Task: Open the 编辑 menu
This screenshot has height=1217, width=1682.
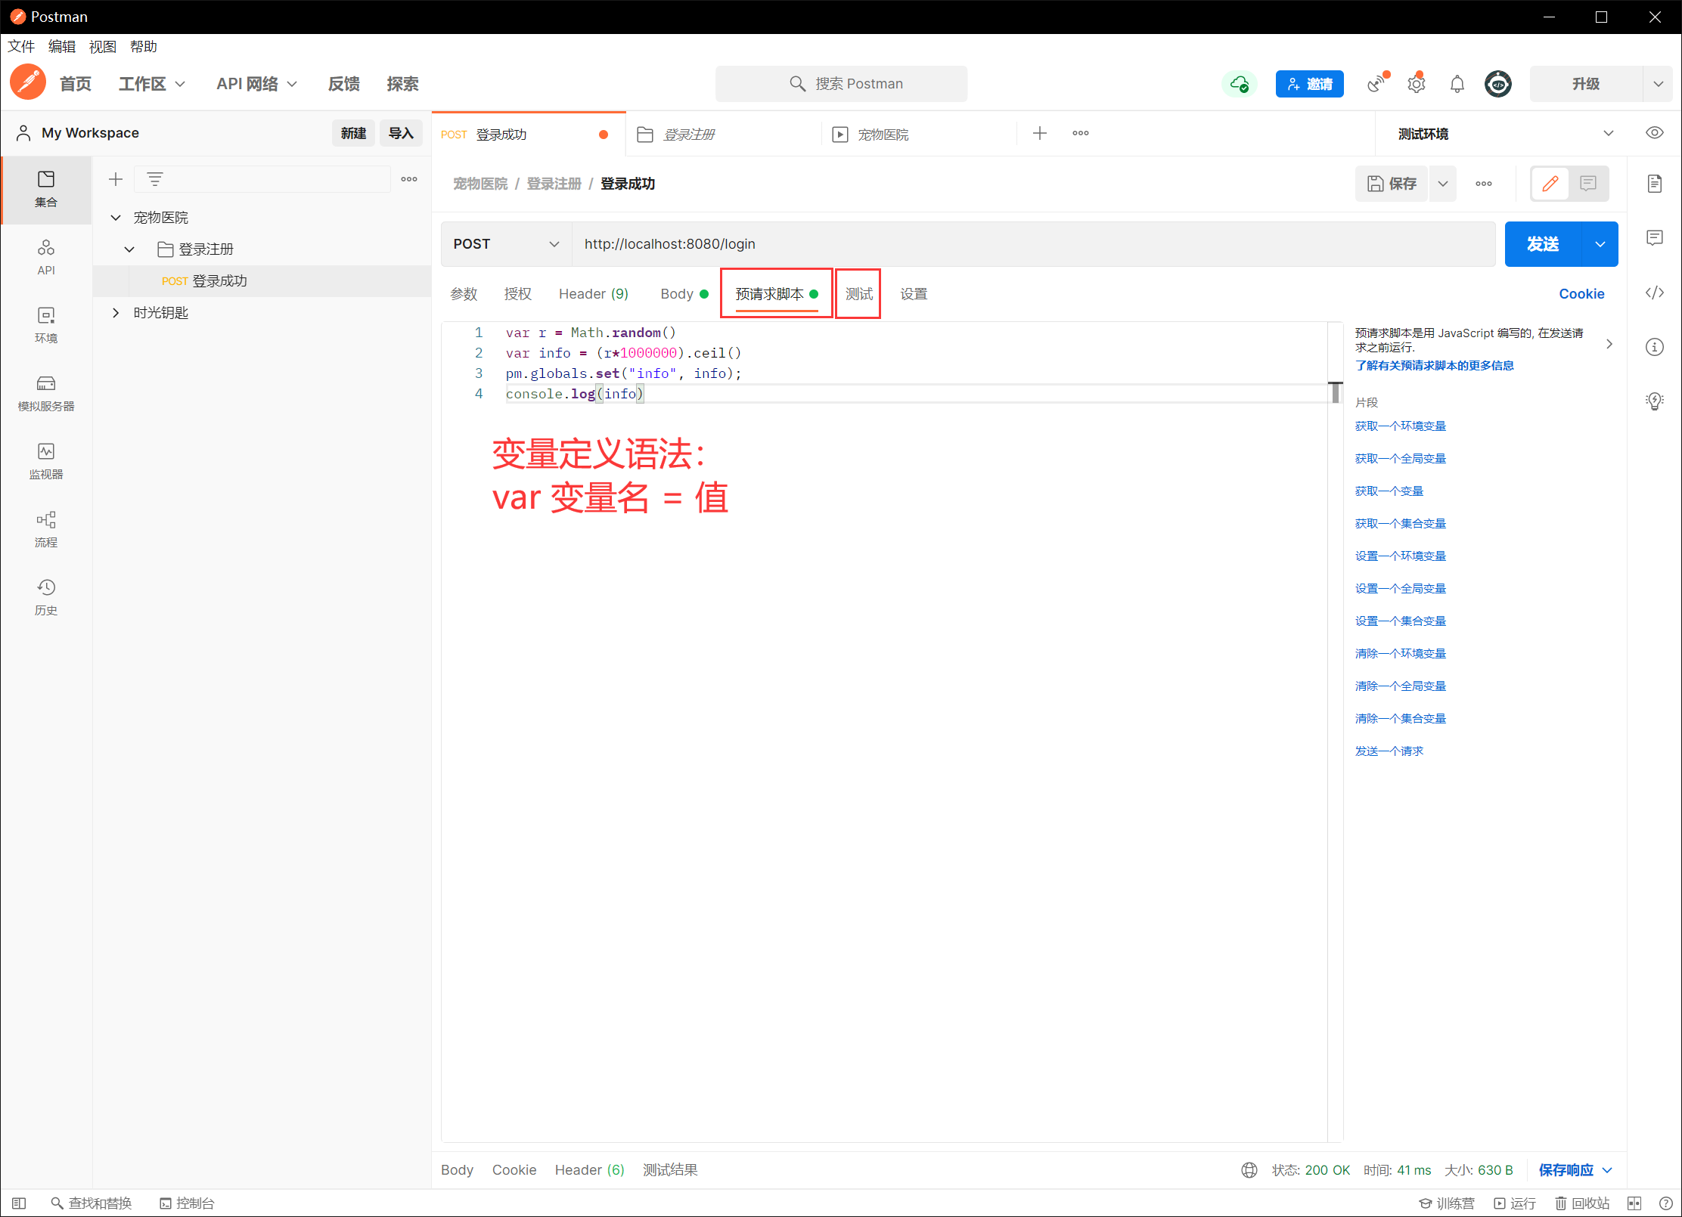Action: pos(62,47)
